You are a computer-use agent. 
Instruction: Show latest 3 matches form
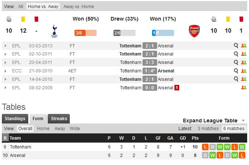[208, 129]
